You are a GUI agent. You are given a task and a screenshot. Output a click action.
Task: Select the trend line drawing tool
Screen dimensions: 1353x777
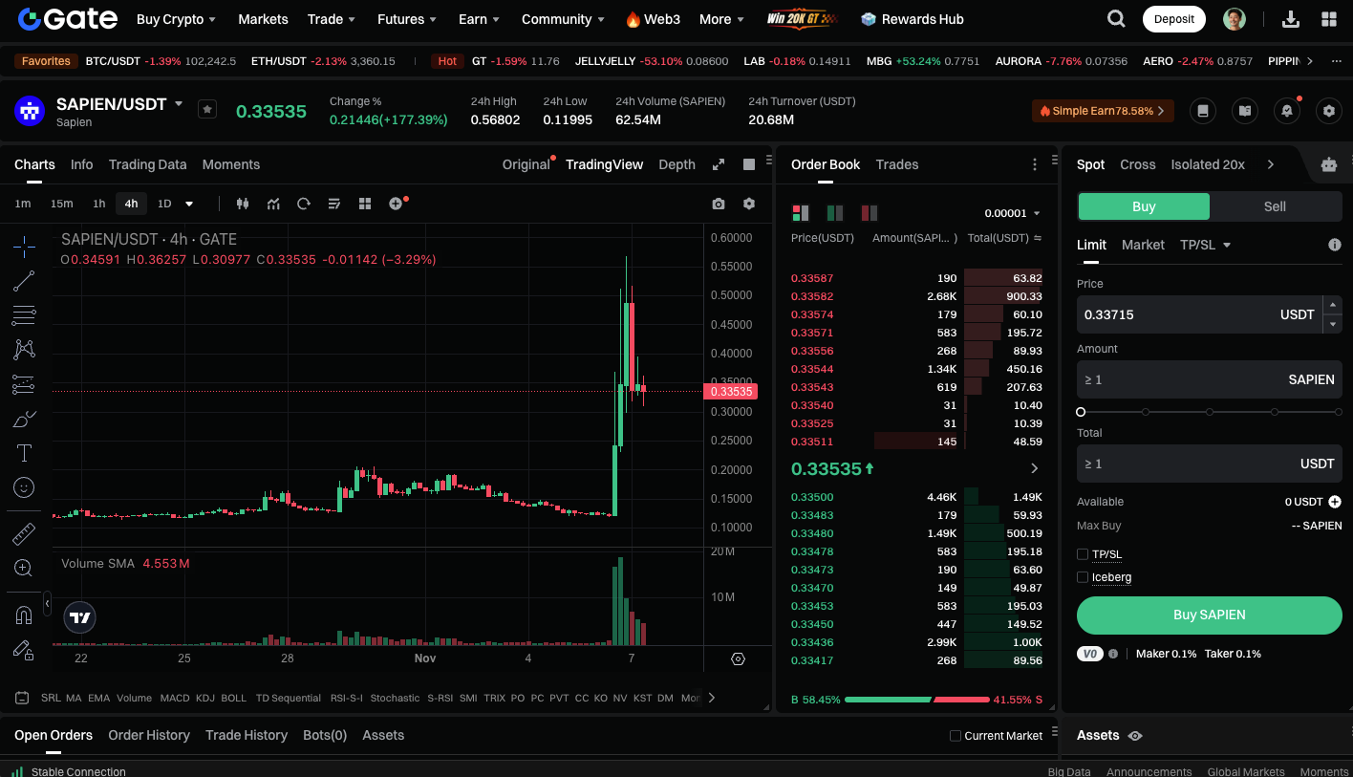(24, 281)
